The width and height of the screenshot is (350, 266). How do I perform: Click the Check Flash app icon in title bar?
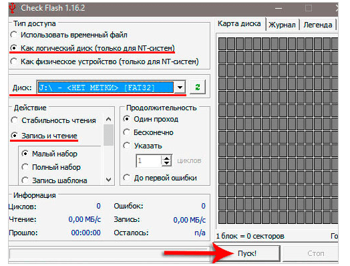(x=12, y=9)
